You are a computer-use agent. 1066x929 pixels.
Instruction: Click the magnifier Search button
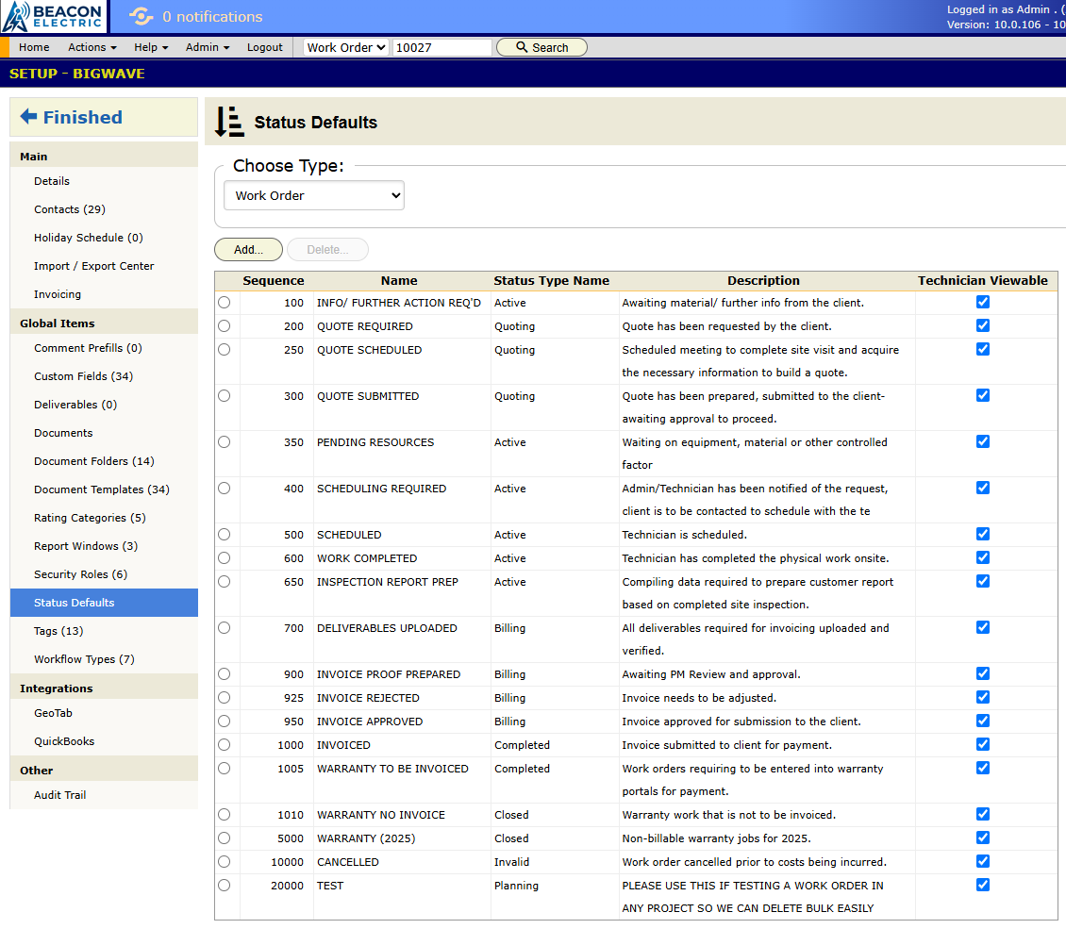click(541, 47)
